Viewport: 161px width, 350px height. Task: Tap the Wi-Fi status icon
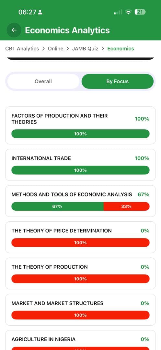click(128, 12)
